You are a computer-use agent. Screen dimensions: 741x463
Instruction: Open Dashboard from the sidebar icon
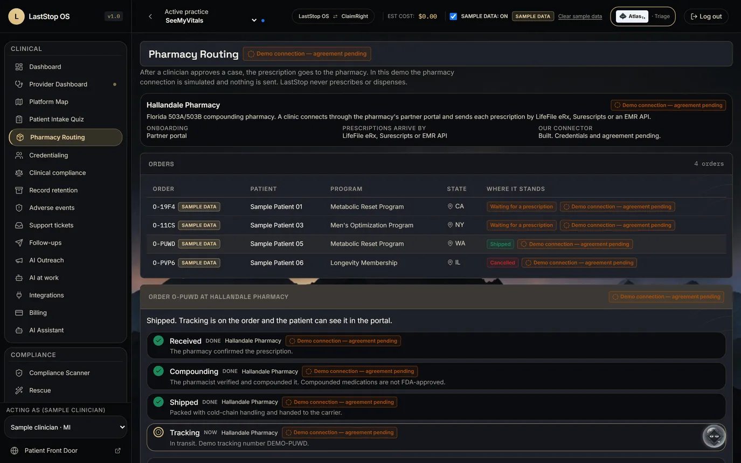[19, 67]
